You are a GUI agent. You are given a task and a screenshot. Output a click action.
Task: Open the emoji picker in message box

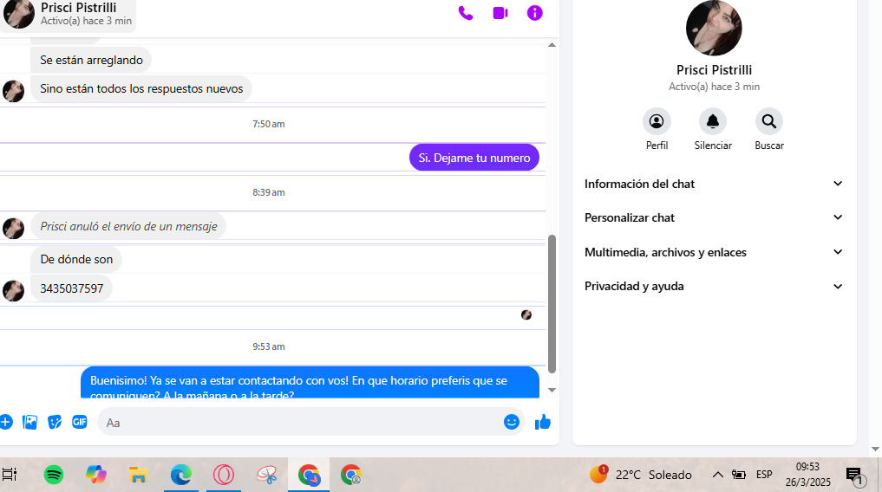[512, 422]
